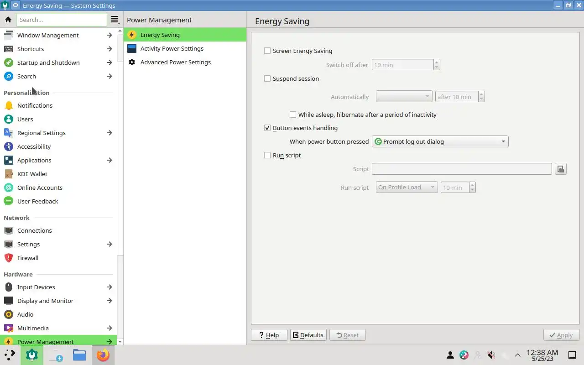This screenshot has height=365, width=584.
Task: Select Energy Saving page
Action: pos(185,35)
